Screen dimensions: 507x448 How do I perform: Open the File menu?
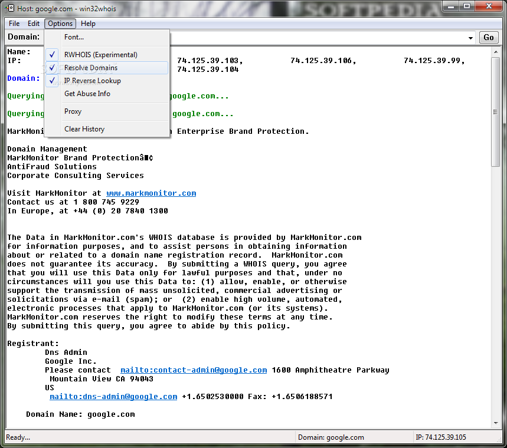point(14,24)
